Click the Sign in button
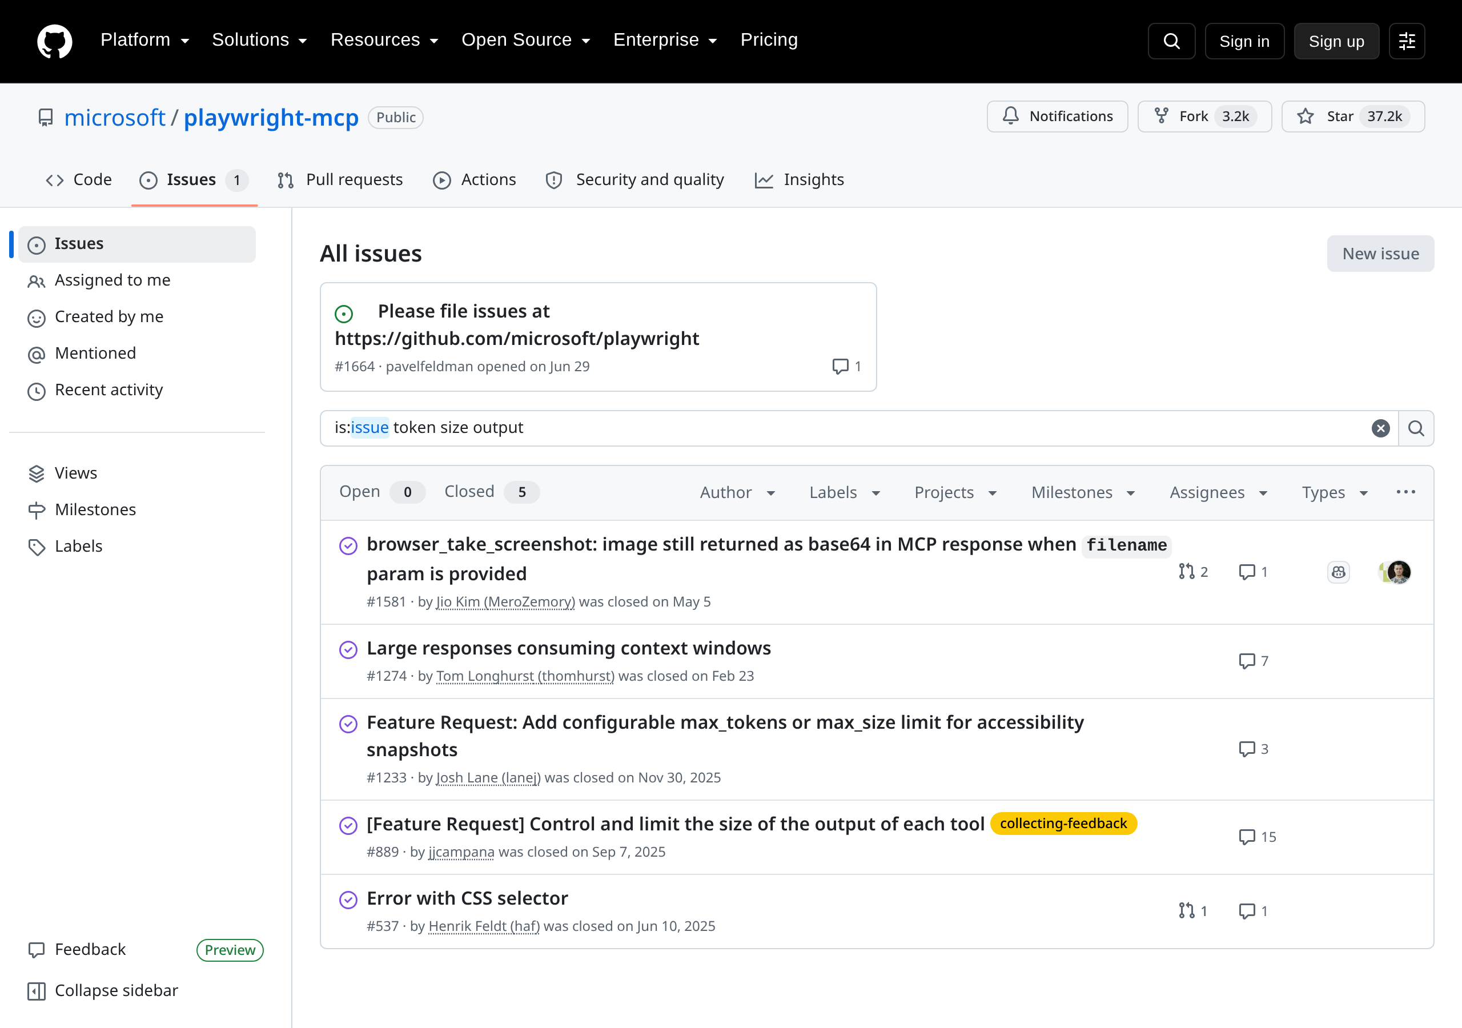The height and width of the screenshot is (1028, 1462). pyautogui.click(x=1244, y=41)
